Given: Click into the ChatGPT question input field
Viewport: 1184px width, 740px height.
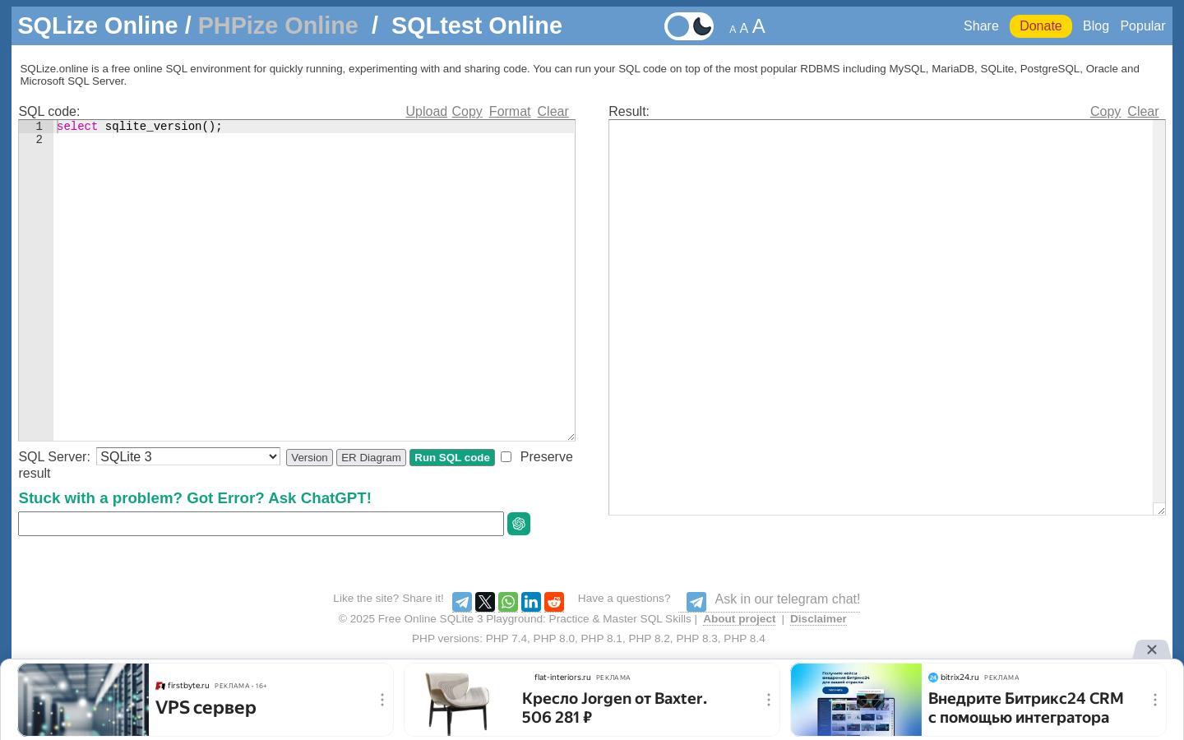Looking at the screenshot, I should [261, 524].
